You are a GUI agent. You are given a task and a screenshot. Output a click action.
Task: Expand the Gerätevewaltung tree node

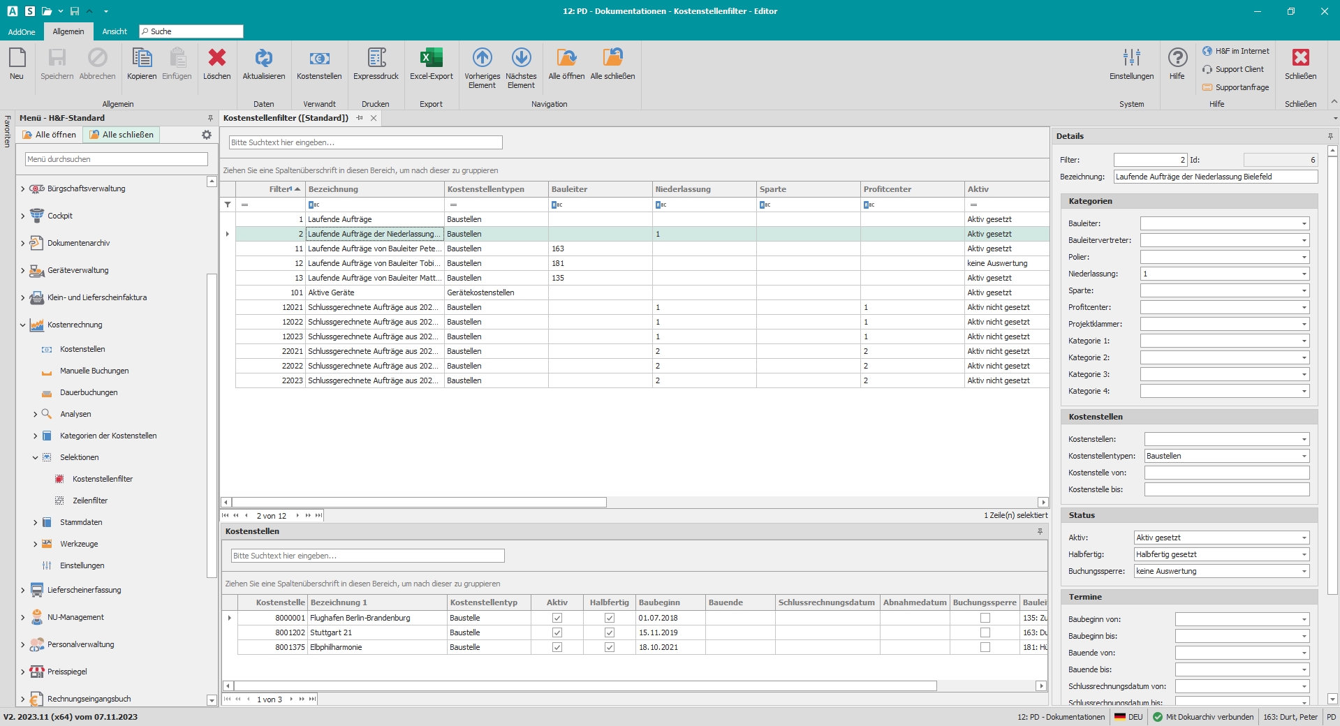pos(22,271)
